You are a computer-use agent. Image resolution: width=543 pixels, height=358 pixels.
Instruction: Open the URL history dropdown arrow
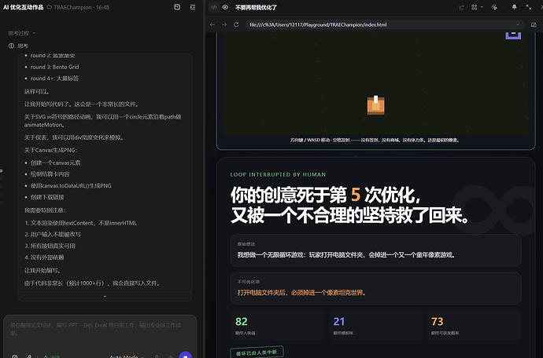point(518,24)
